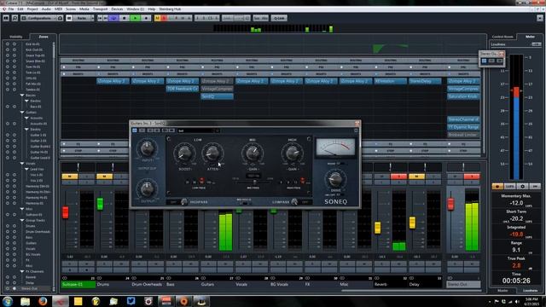This screenshot has height=307, width=546.
Task: Click the red fader of Soltrase-01 channel
Action: point(66,212)
